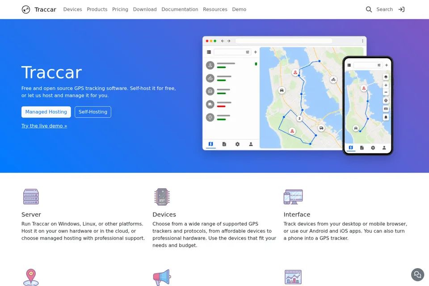Click the Managed Hosting button
The width and height of the screenshot is (429, 286).
click(46, 112)
